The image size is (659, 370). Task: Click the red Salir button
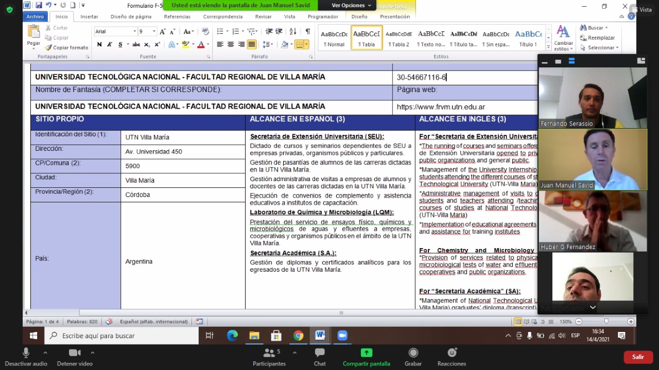click(x=638, y=357)
